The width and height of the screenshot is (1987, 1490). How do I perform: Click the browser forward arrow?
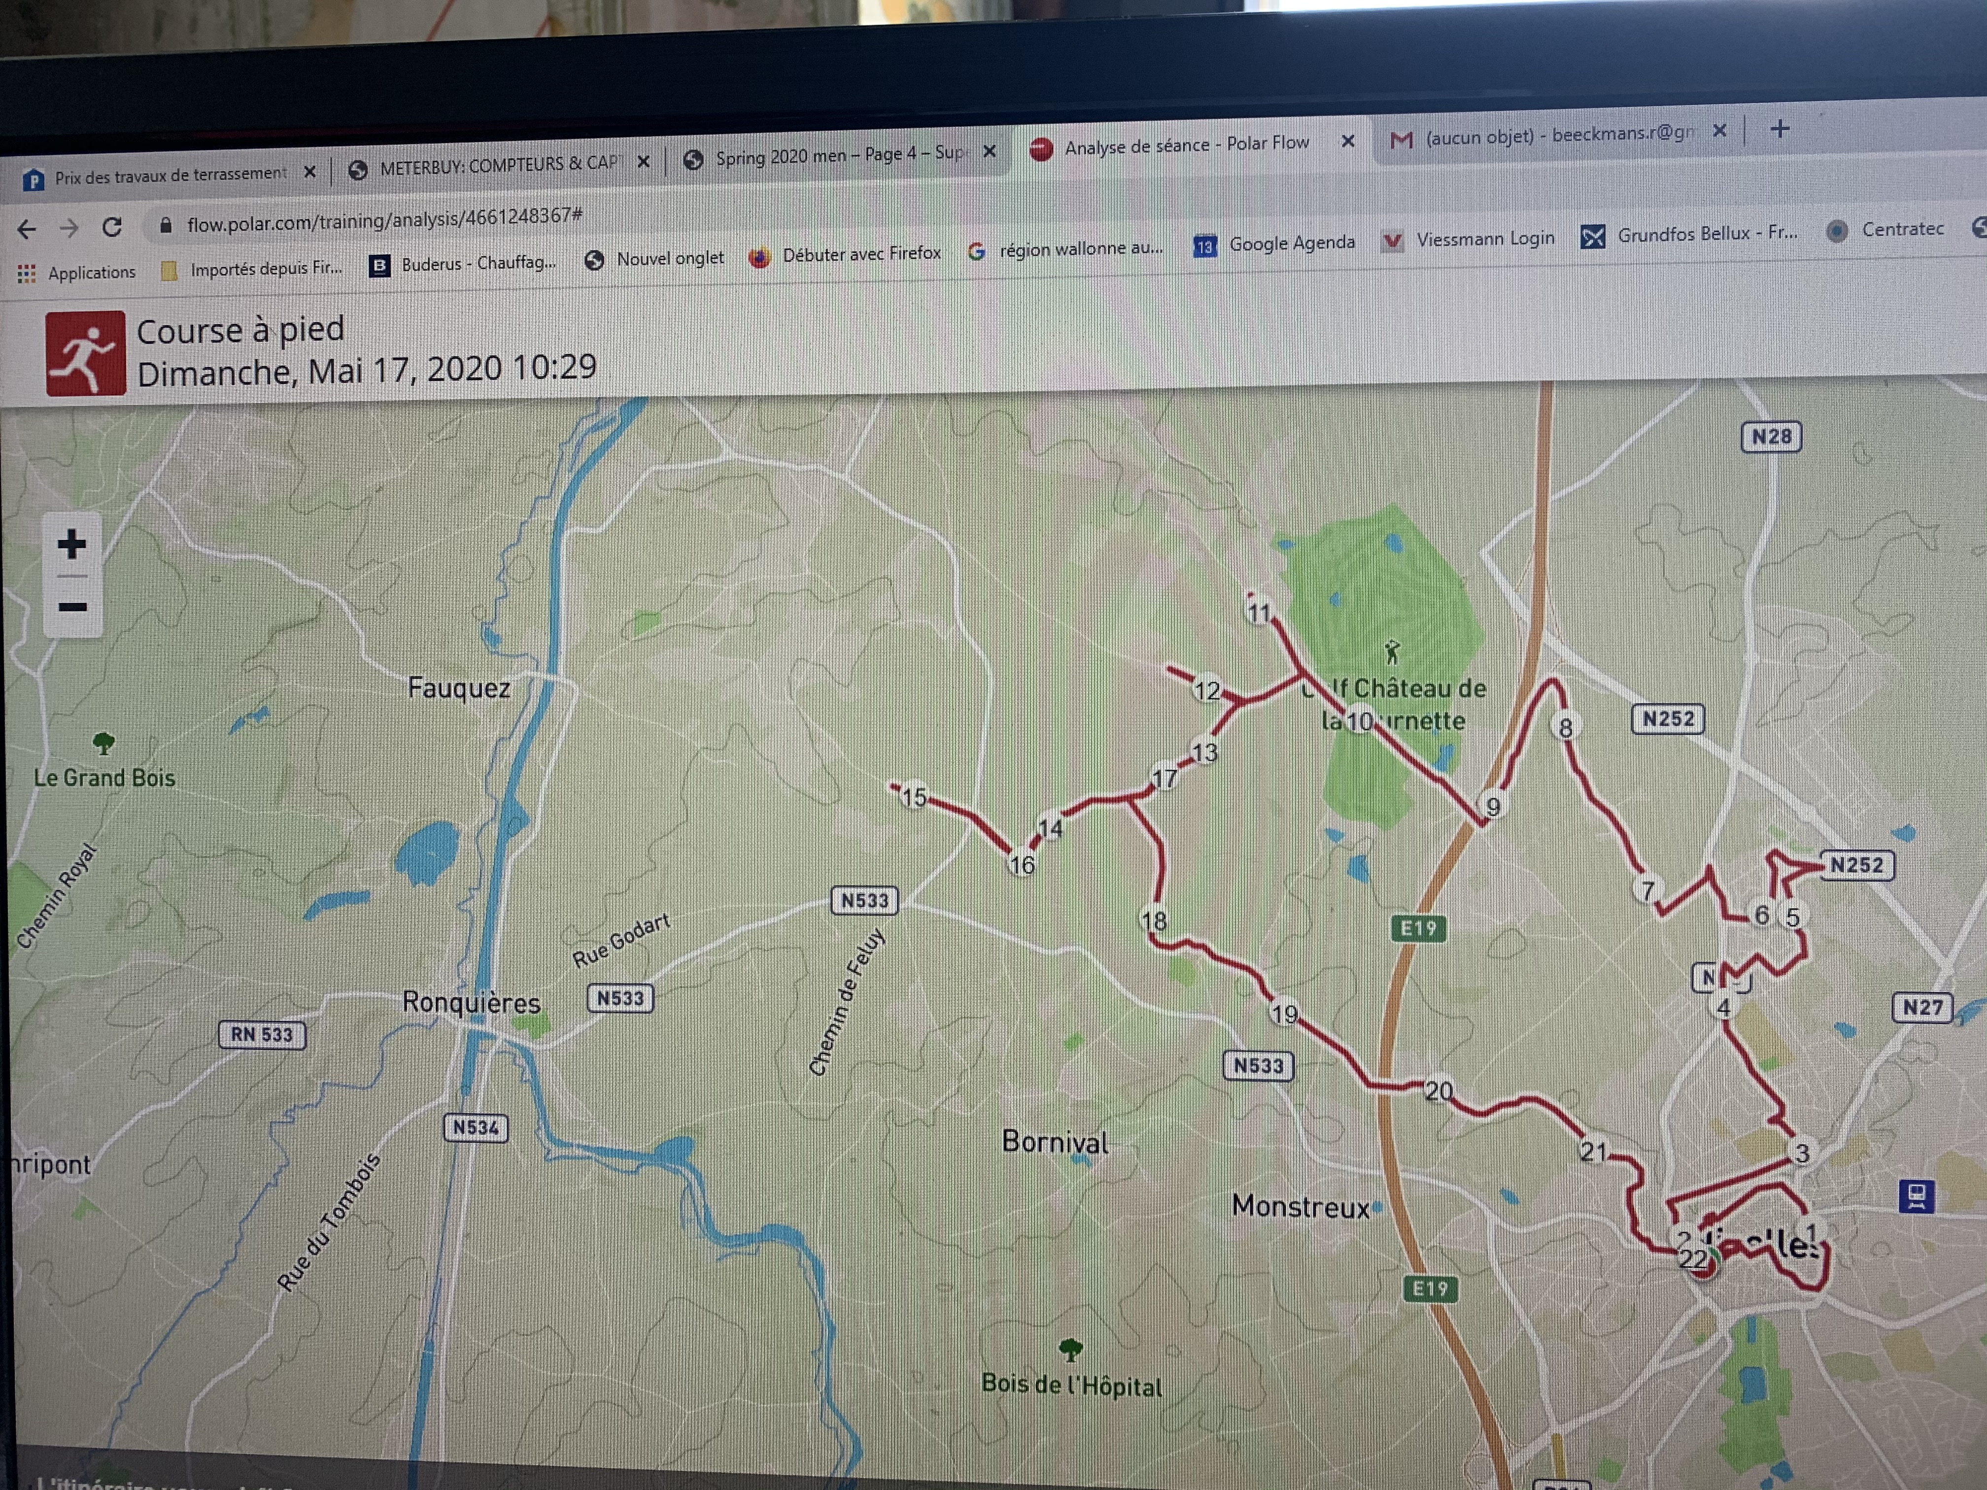point(69,228)
